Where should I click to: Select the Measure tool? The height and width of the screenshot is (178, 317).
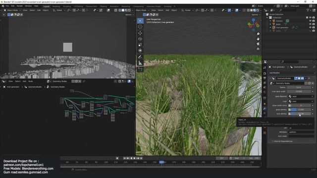click(140, 63)
